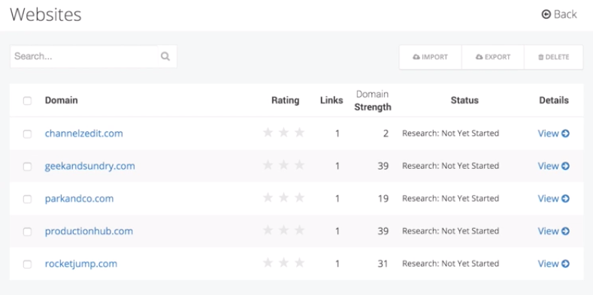
Task: Rate rocketjump.com one star
Action: coord(268,263)
